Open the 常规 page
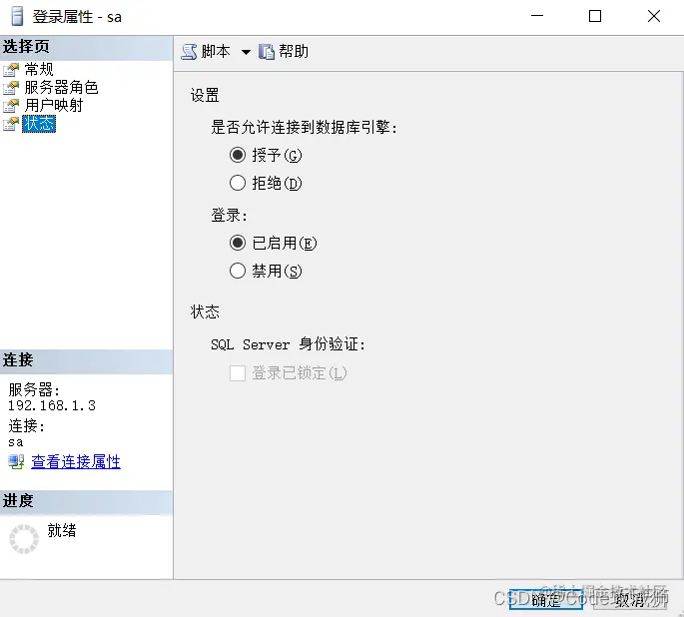Screen dimensions: 684x617 [x=39, y=69]
